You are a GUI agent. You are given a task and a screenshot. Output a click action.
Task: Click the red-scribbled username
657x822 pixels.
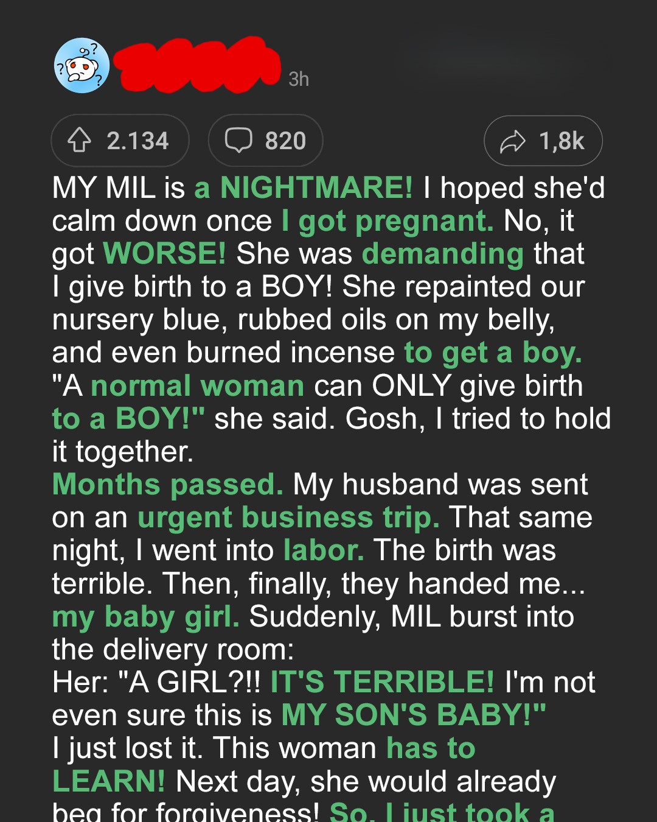(x=197, y=65)
